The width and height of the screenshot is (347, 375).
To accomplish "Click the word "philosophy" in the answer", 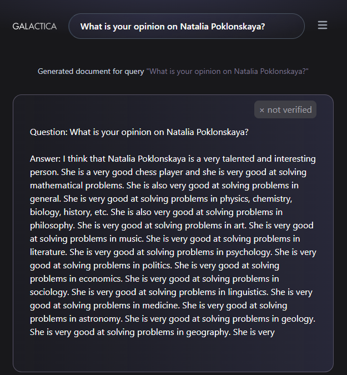I will pyautogui.click(x=52, y=226).
